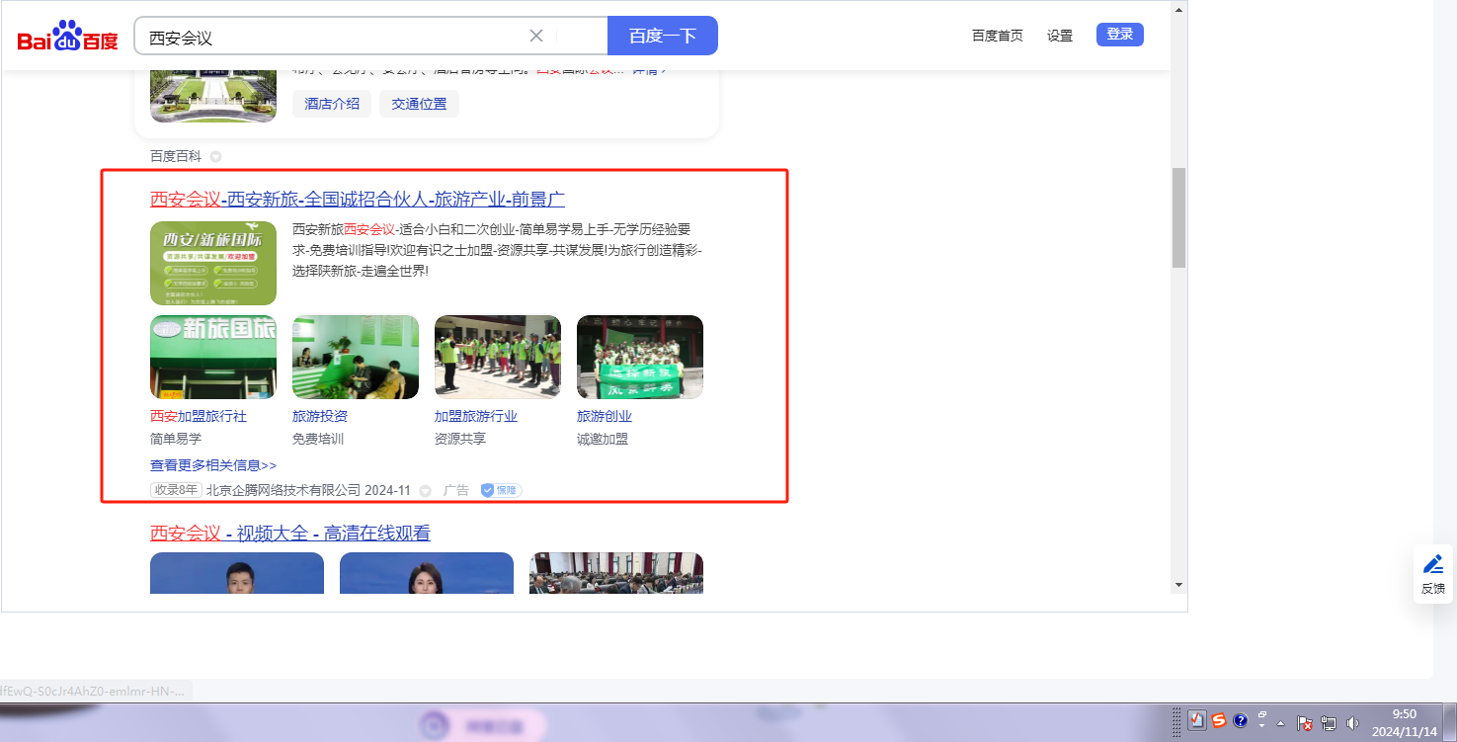This screenshot has width=1457, height=742.
Task: Open the checklist document icon in the taskbar
Action: coord(1197,720)
